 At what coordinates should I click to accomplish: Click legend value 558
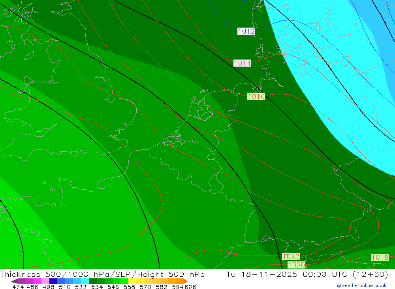(129, 287)
